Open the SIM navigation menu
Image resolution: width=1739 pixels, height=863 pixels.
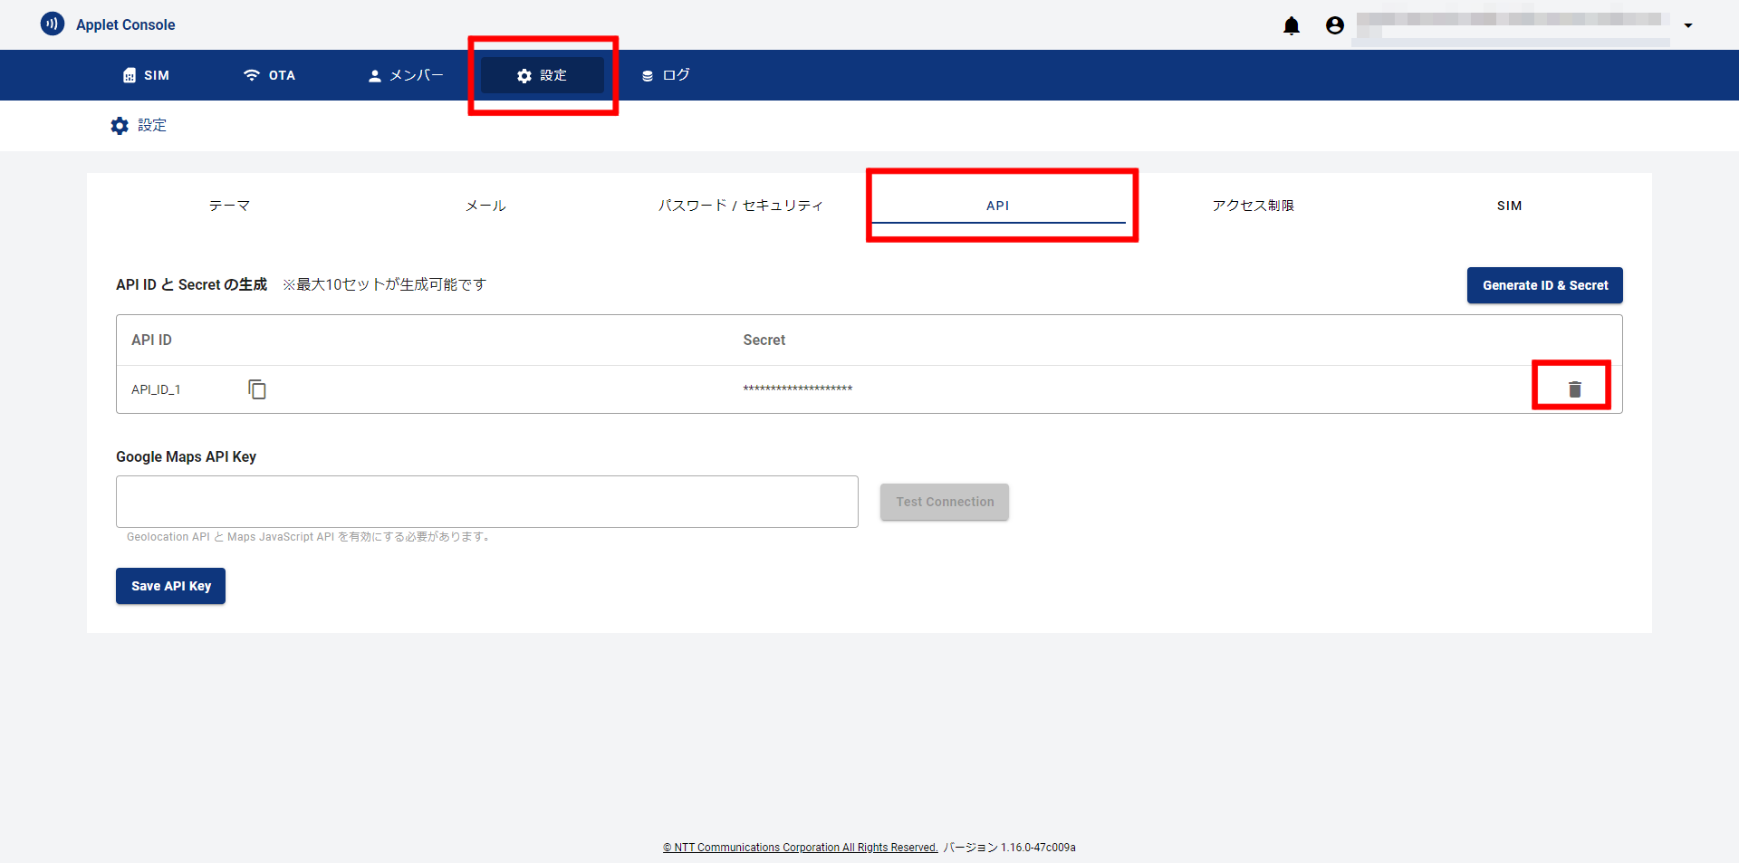(x=146, y=75)
